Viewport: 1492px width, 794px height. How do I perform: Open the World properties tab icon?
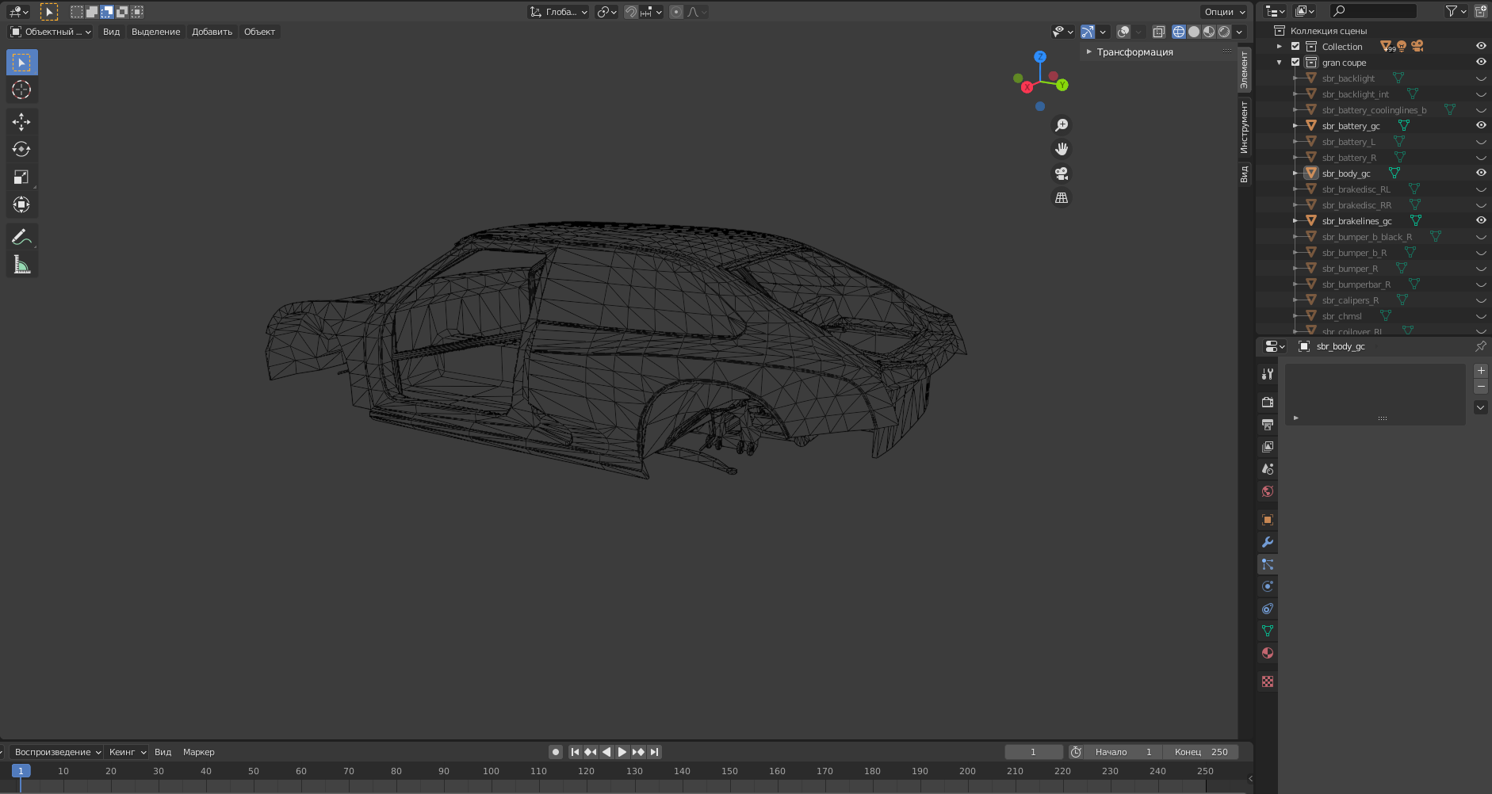click(1267, 491)
